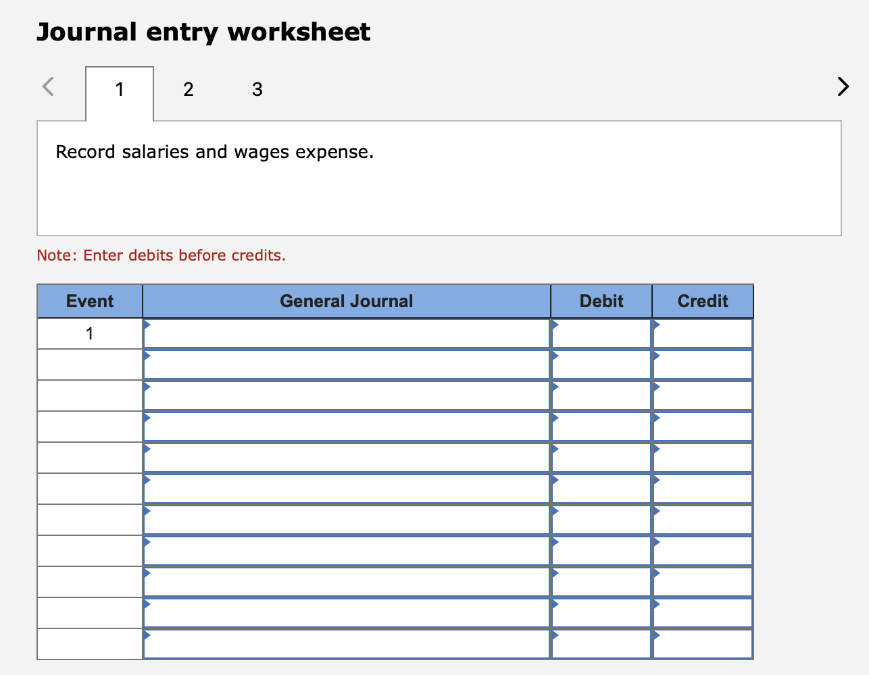Screen dimensions: 869x675
Task: Click Credit cell in event 1 row
Action: tap(703, 333)
